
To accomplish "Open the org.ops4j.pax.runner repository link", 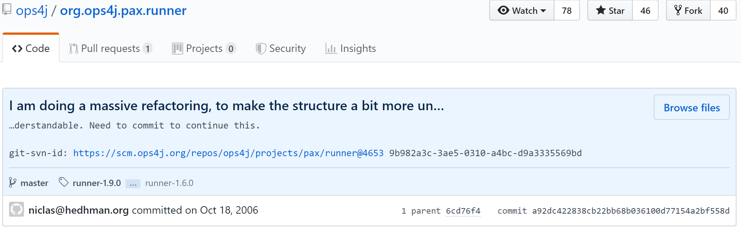I will click(123, 11).
